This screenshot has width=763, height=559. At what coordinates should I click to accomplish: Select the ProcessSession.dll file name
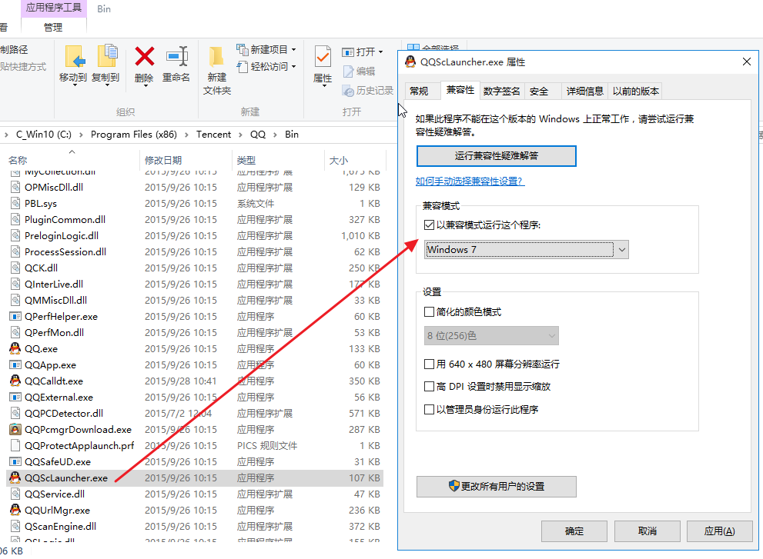click(x=65, y=251)
